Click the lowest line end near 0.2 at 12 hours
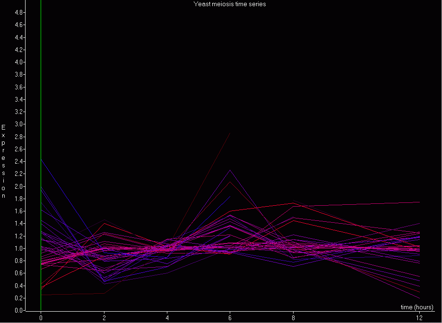The image size is (442, 323). coord(419,298)
